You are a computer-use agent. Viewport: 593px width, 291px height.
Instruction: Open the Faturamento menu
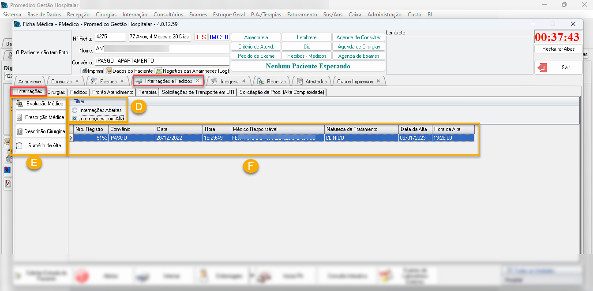pyautogui.click(x=302, y=15)
